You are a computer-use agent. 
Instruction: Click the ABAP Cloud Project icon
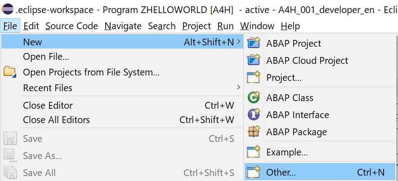pyautogui.click(x=254, y=60)
